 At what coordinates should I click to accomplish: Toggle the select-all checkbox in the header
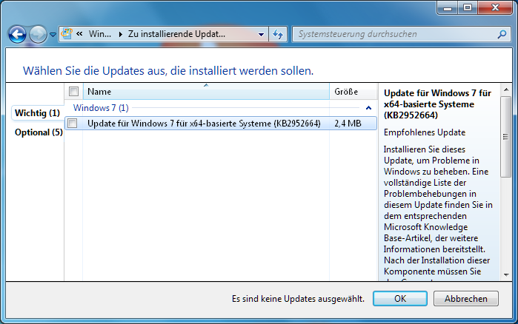pyautogui.click(x=73, y=92)
